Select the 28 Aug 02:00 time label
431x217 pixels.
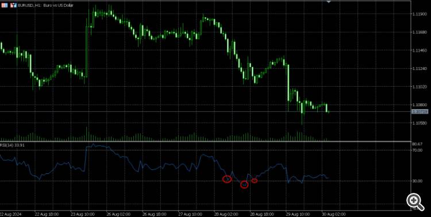click(226, 214)
